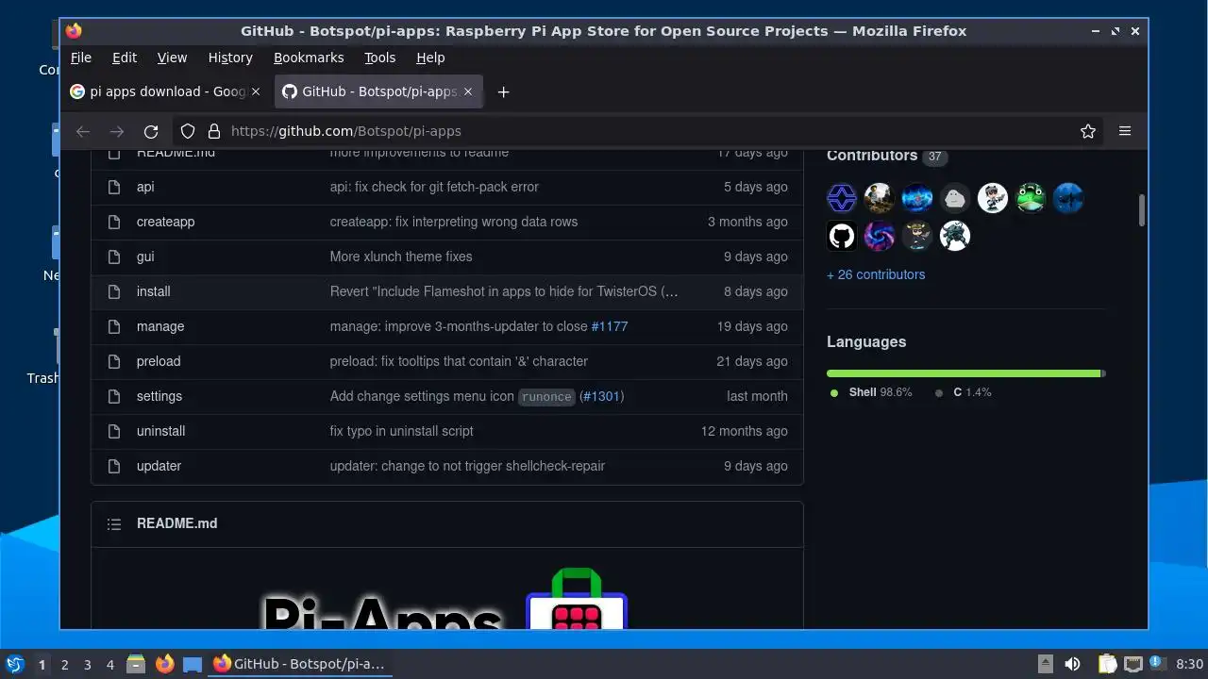Viewport: 1208px width, 679px height.
Task: Open a new tab with the plus button
Action: click(503, 91)
